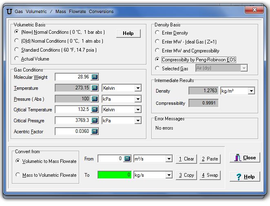Viewport: 270px width, 206px height.
Task: Expand the To units kg/s dropdown
Action: pos(169,175)
